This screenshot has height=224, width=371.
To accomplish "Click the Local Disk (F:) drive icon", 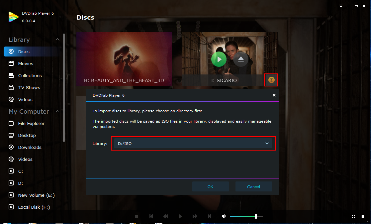I will [11, 207].
